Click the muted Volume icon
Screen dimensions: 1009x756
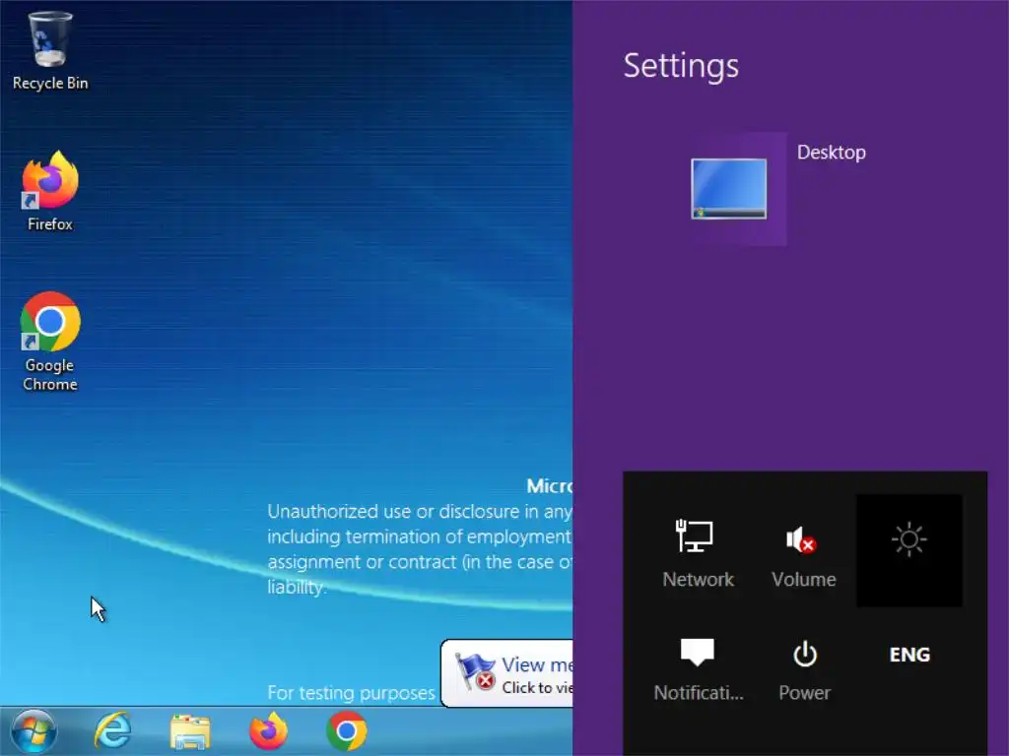pyautogui.click(x=804, y=553)
